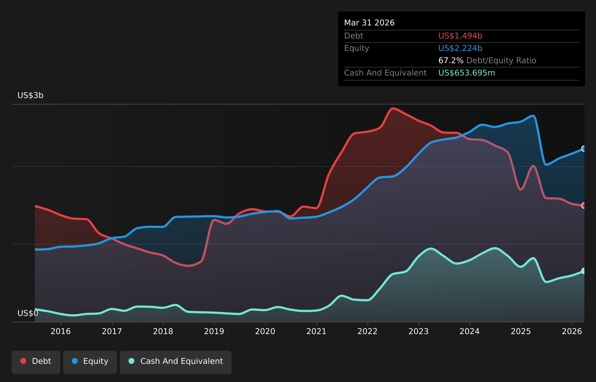Click the 2025 x-axis label

pyautogui.click(x=521, y=331)
